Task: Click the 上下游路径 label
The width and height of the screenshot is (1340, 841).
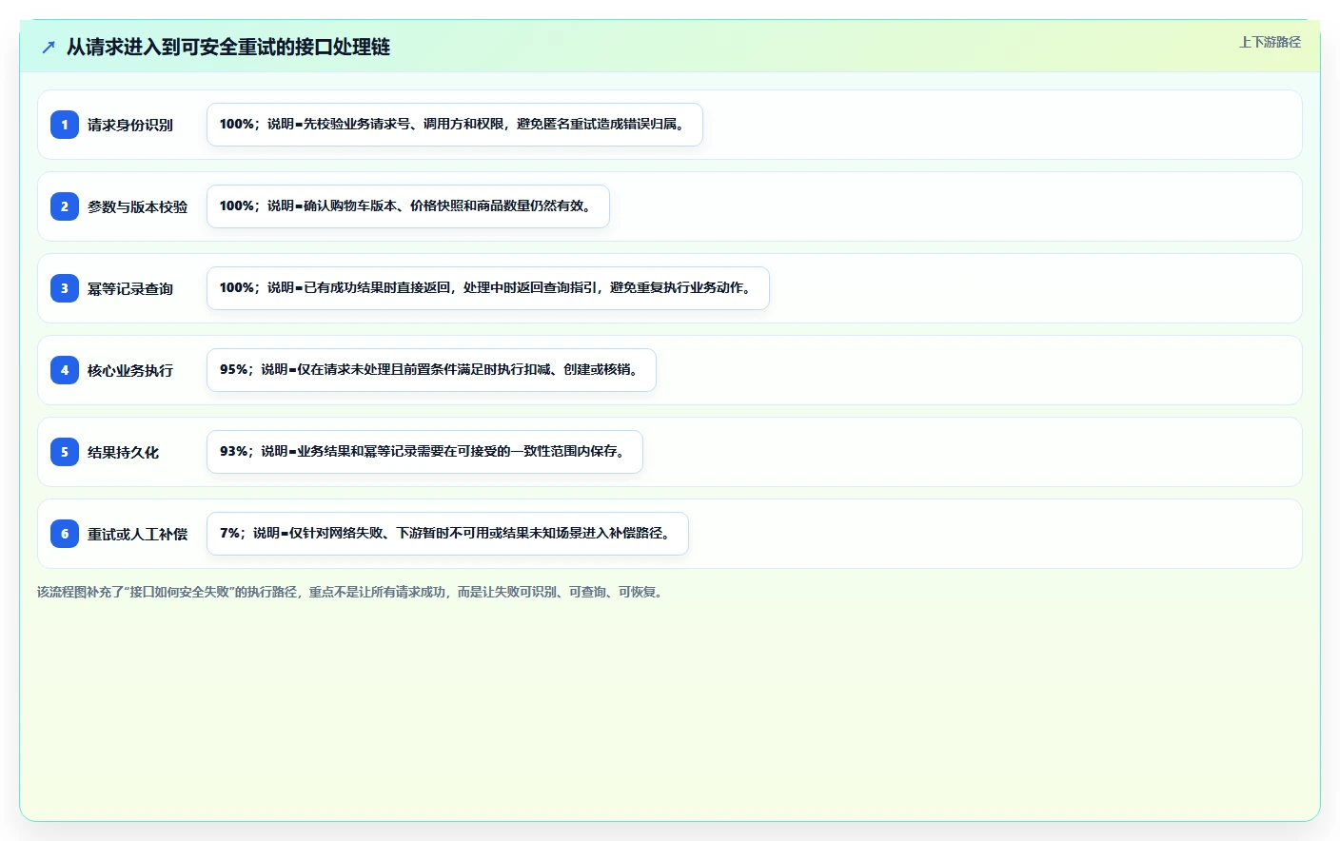Action: click(x=1270, y=42)
